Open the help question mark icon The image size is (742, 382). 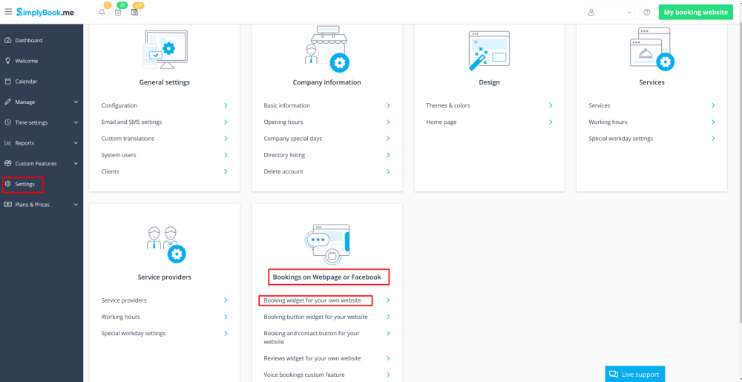[647, 13]
